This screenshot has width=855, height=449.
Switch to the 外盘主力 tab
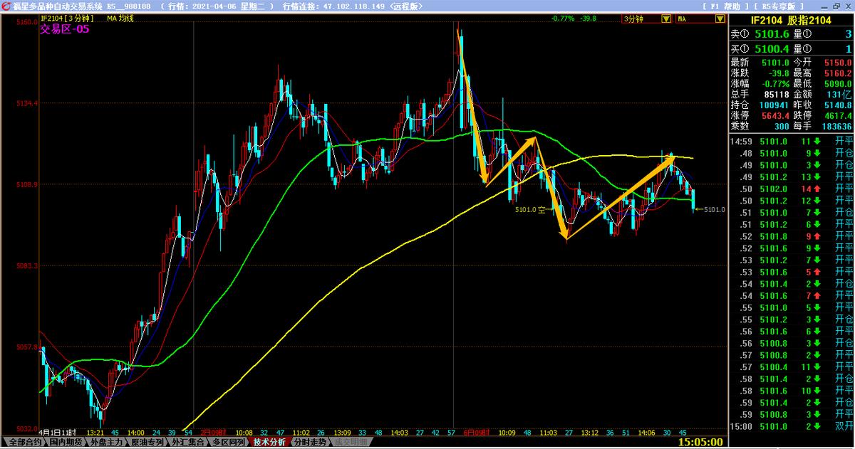tap(107, 442)
